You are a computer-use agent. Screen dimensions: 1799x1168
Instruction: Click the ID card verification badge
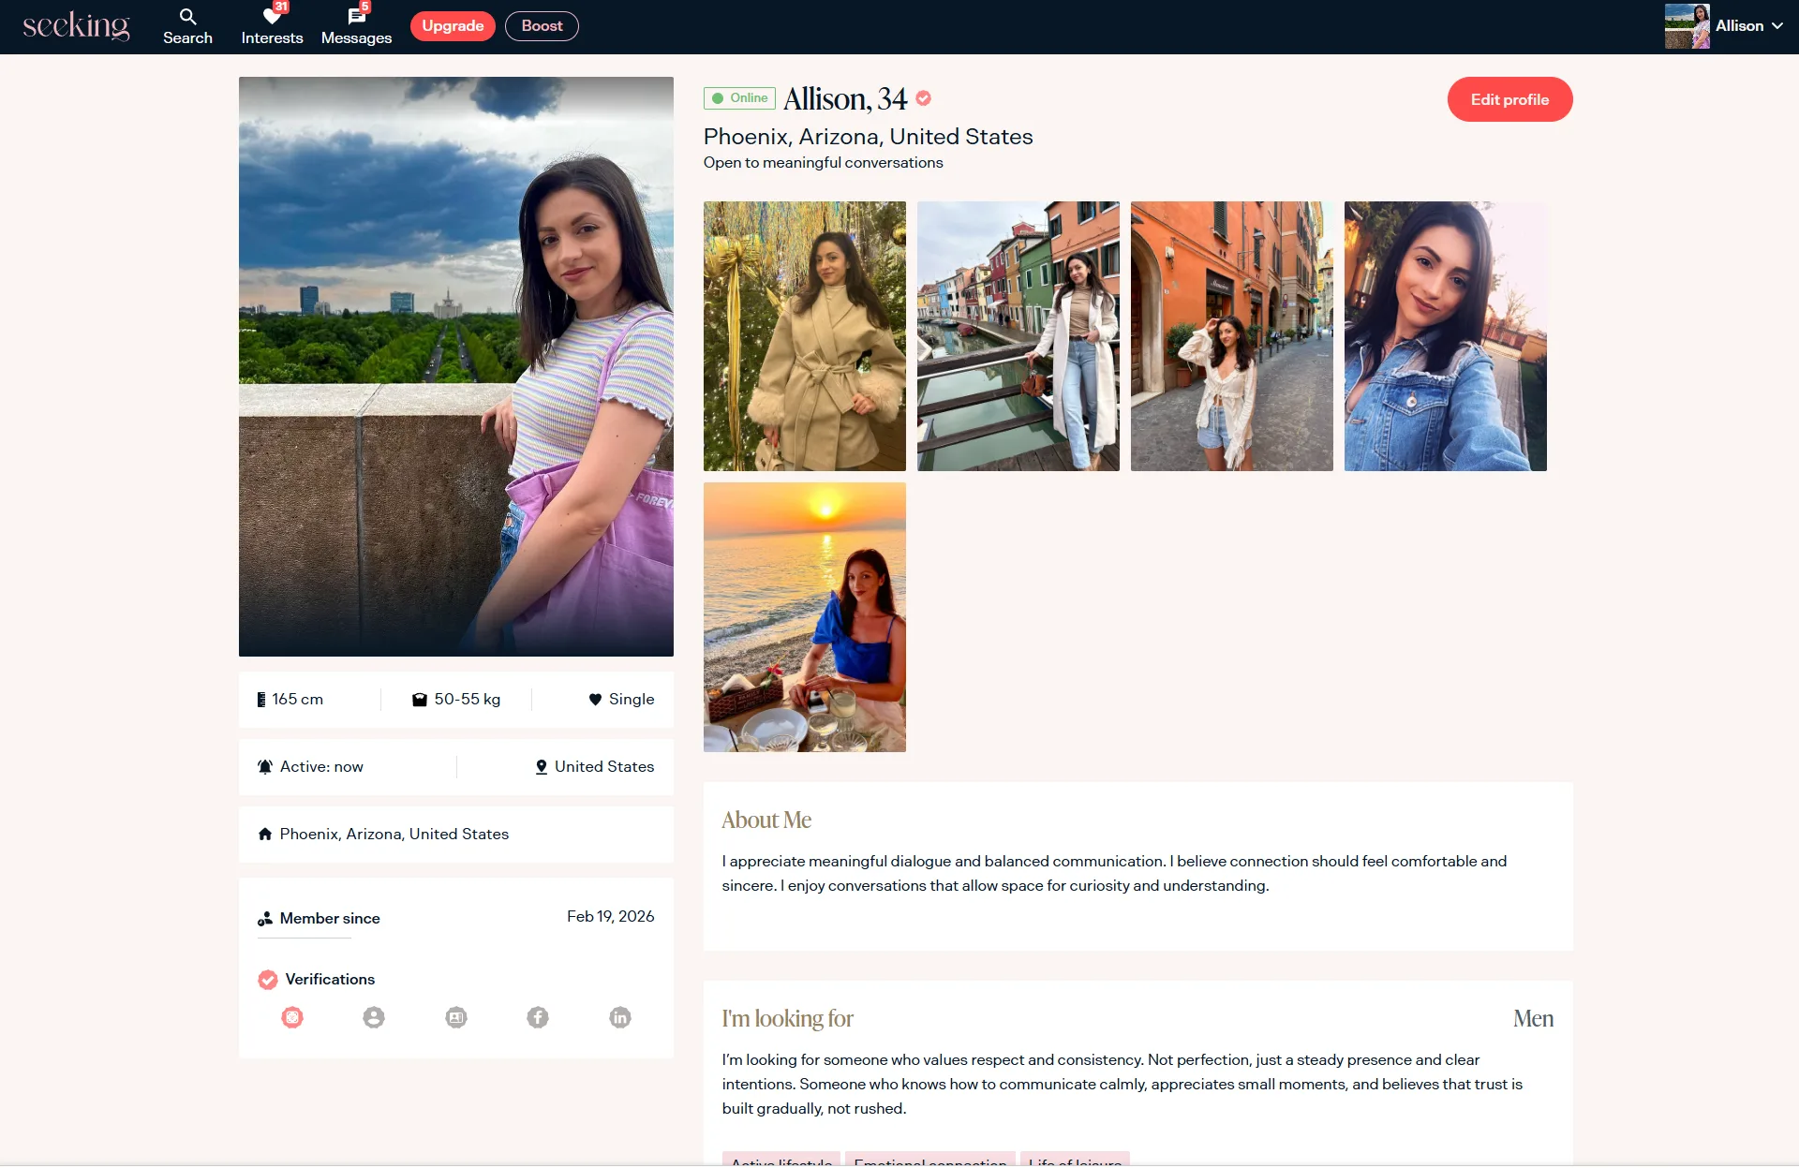pyautogui.click(x=456, y=1017)
